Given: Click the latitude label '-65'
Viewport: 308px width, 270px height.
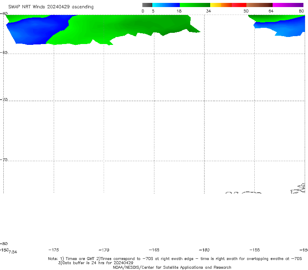Looking at the screenshot, I should point(4,53).
